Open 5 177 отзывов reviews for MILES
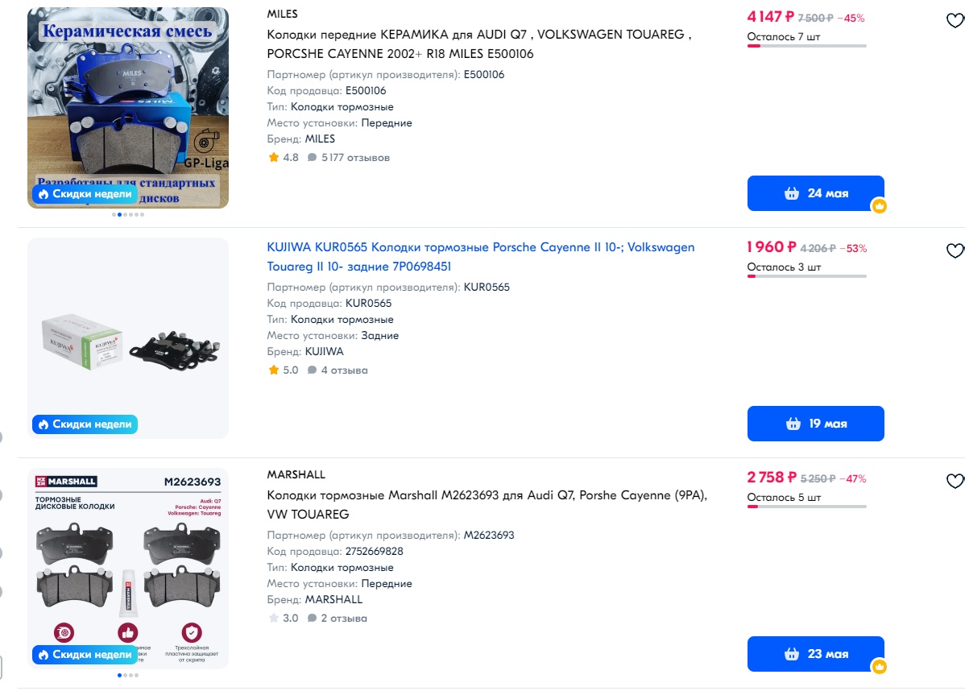Screen dimensions: 965x691 pos(348,158)
